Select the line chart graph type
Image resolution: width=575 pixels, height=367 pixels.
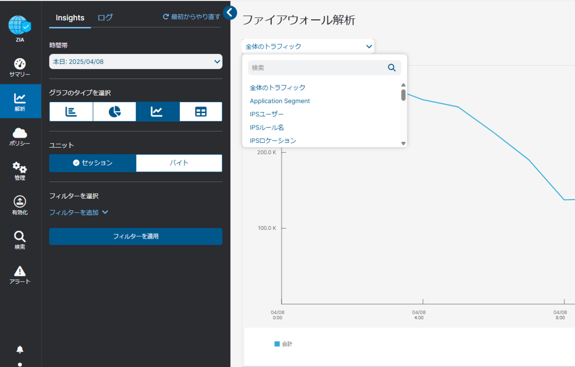coord(158,112)
